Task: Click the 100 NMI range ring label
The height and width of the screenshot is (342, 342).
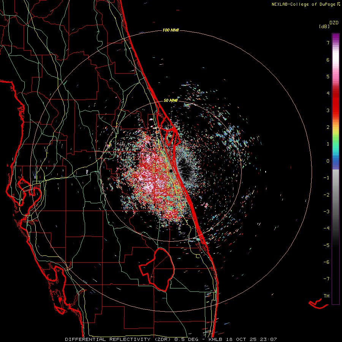Action: [171, 30]
